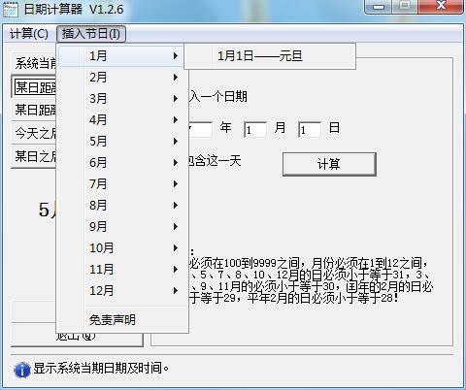The width and height of the screenshot is (466, 390).
Task: Pick the 系统当前 item in left list
Action: pos(35,63)
